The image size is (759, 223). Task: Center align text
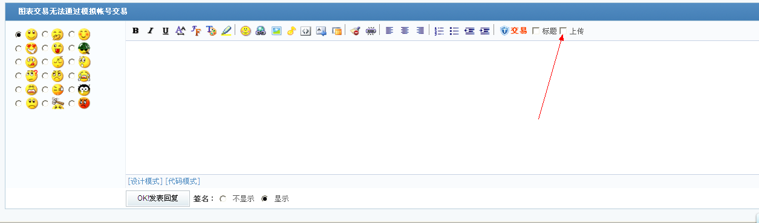click(405, 31)
